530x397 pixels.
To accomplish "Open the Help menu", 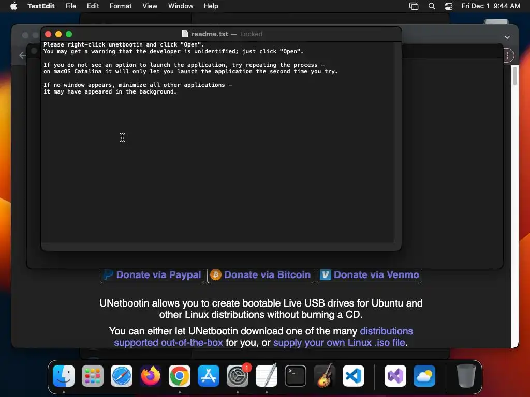I will click(211, 6).
